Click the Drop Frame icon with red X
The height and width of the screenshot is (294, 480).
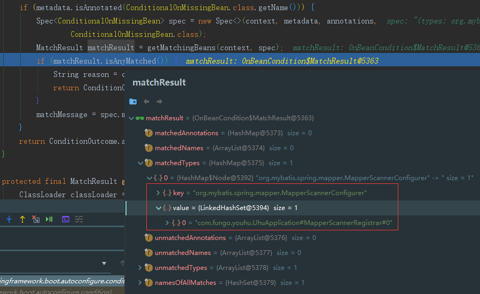pyautogui.click(x=36, y=219)
